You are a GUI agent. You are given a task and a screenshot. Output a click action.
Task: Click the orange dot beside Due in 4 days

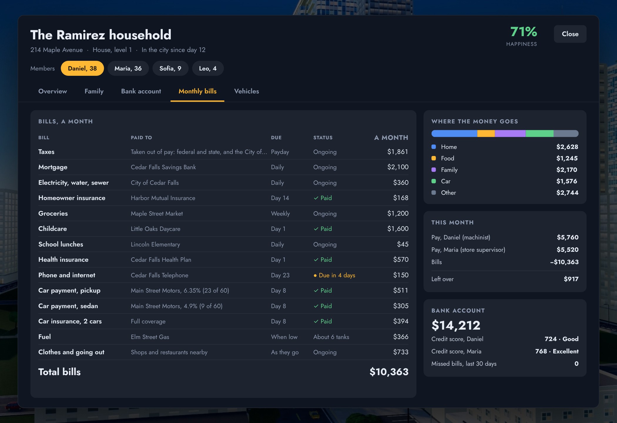pos(315,276)
